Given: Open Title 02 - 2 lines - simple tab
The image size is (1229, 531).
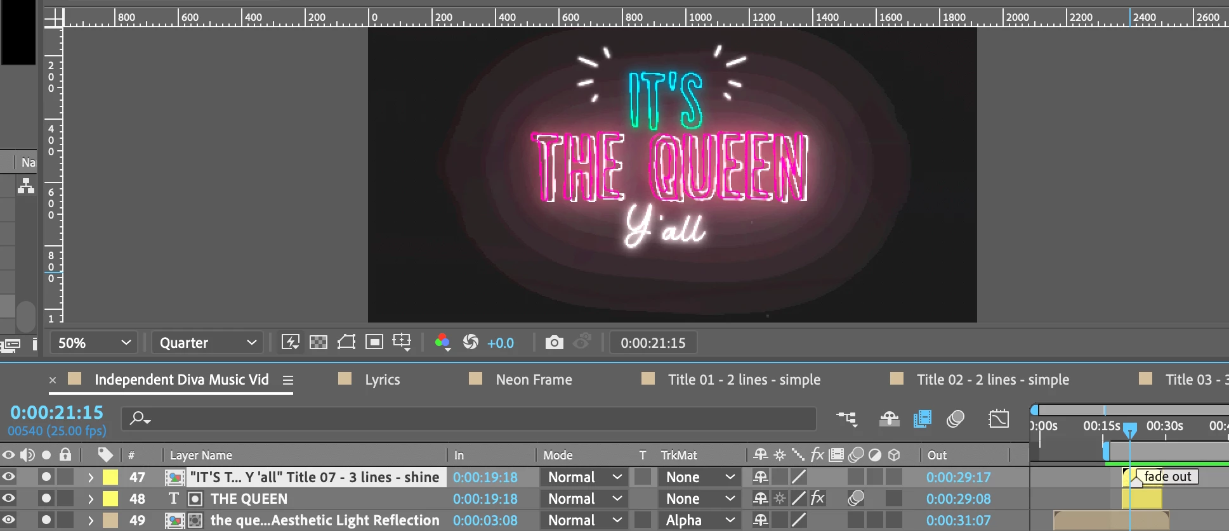Looking at the screenshot, I should [992, 380].
